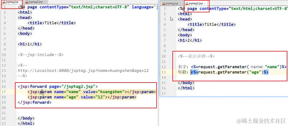
Task: Click <h1>1</h1> line in left editor
Action: (x=30, y=44)
